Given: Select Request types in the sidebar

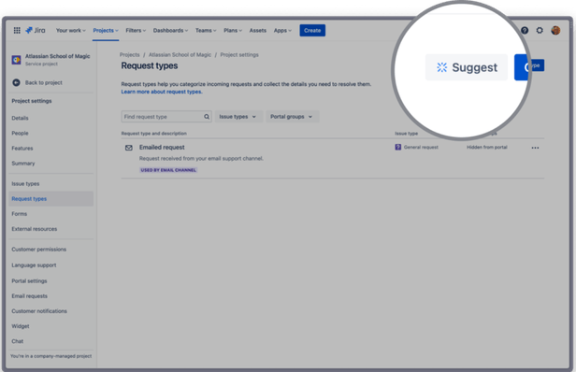Looking at the screenshot, I should (x=50, y=199).
